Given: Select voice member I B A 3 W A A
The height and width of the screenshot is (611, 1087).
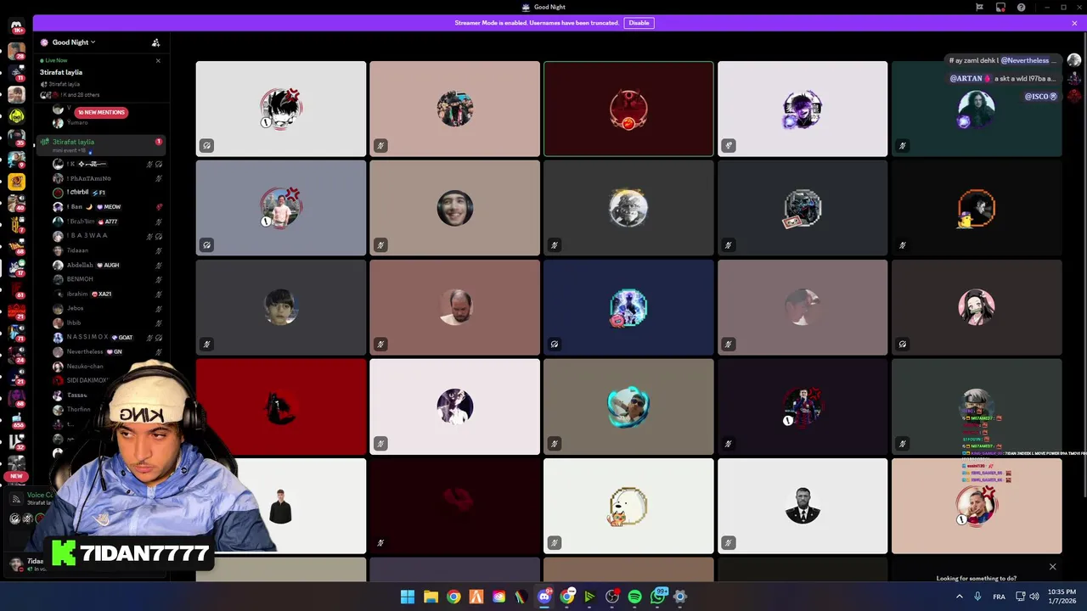Looking at the screenshot, I should tap(107, 236).
